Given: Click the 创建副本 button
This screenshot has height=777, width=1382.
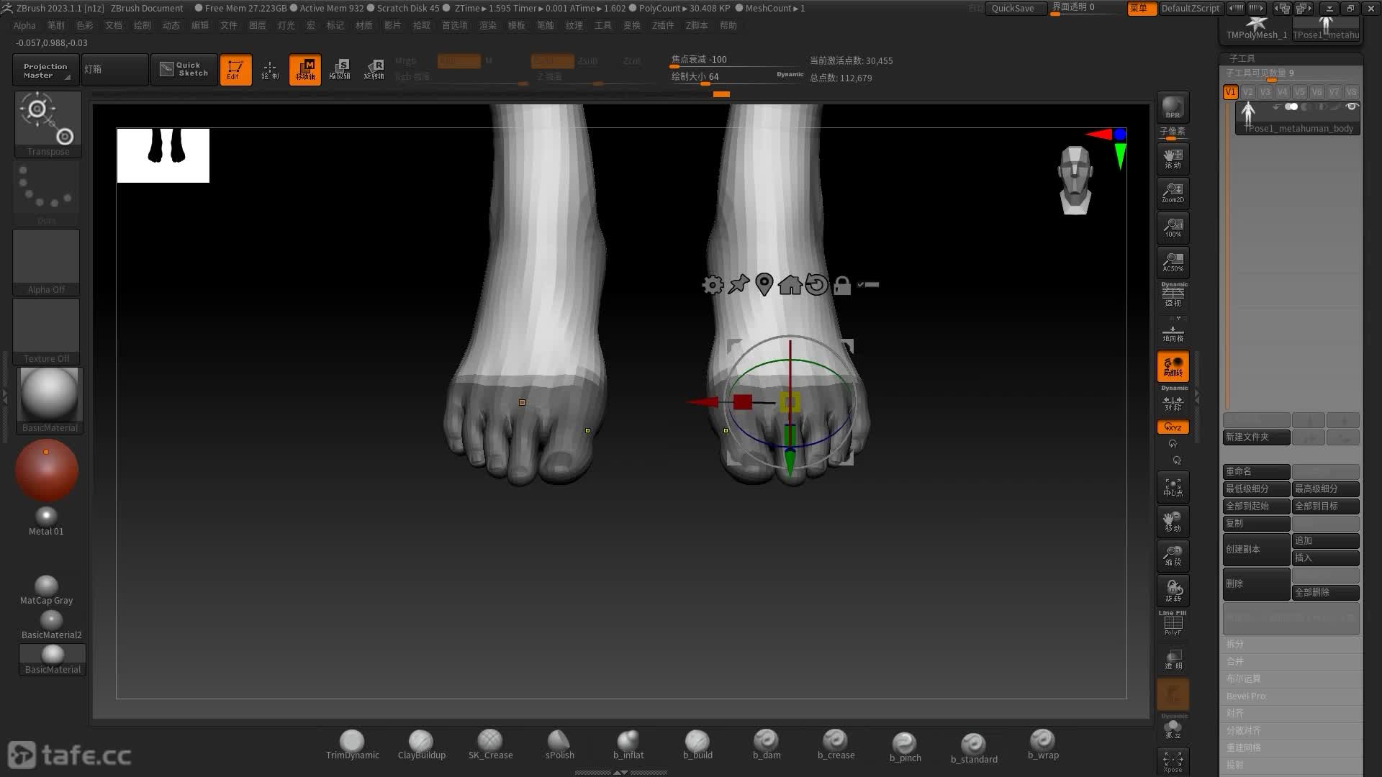Looking at the screenshot, I should [x=1255, y=549].
